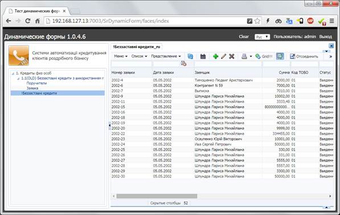Close the Тест динамических форм browser tab
The height and width of the screenshot is (215, 340).
coord(64,11)
